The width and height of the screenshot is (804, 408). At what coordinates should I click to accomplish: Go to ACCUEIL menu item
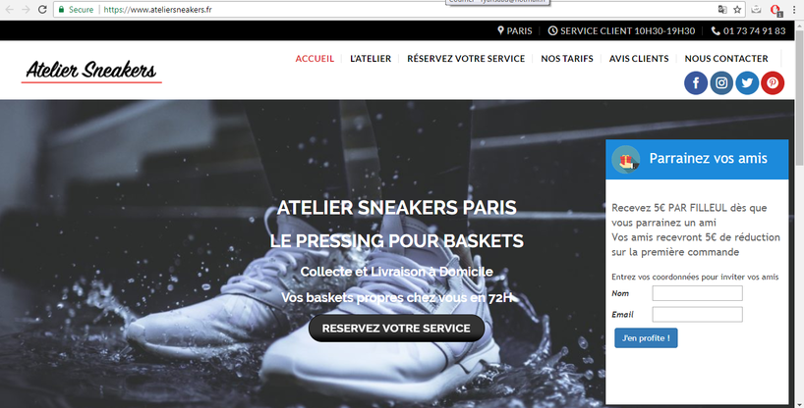315,59
